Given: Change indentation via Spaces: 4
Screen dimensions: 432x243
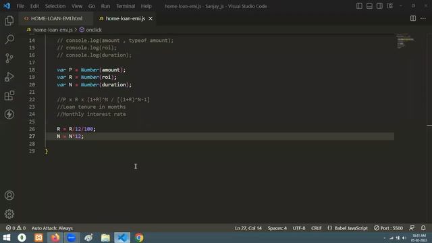Looking at the screenshot, I should (277, 228).
